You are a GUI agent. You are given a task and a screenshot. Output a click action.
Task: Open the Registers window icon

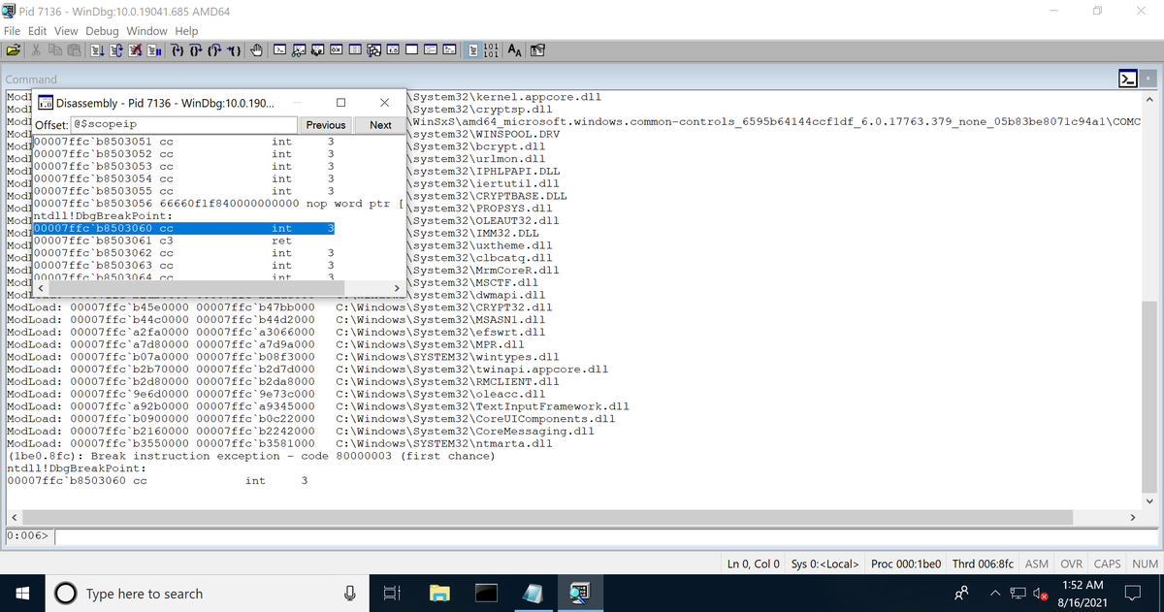pyautogui.click(x=335, y=49)
